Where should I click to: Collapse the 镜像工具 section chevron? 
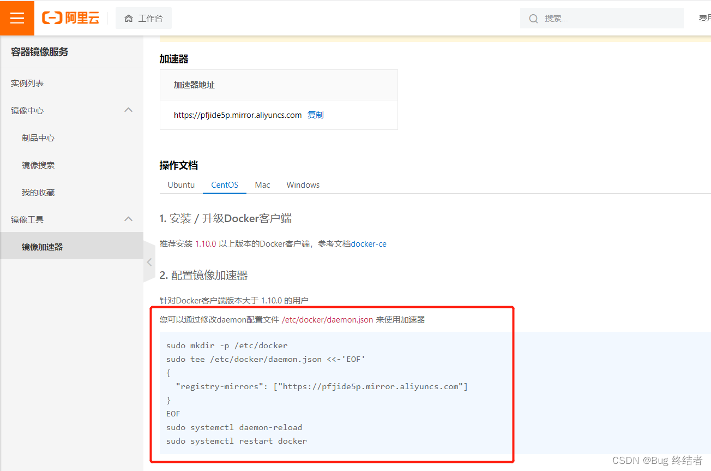click(129, 219)
